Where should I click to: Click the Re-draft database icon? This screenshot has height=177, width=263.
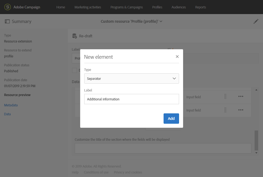(74, 36)
